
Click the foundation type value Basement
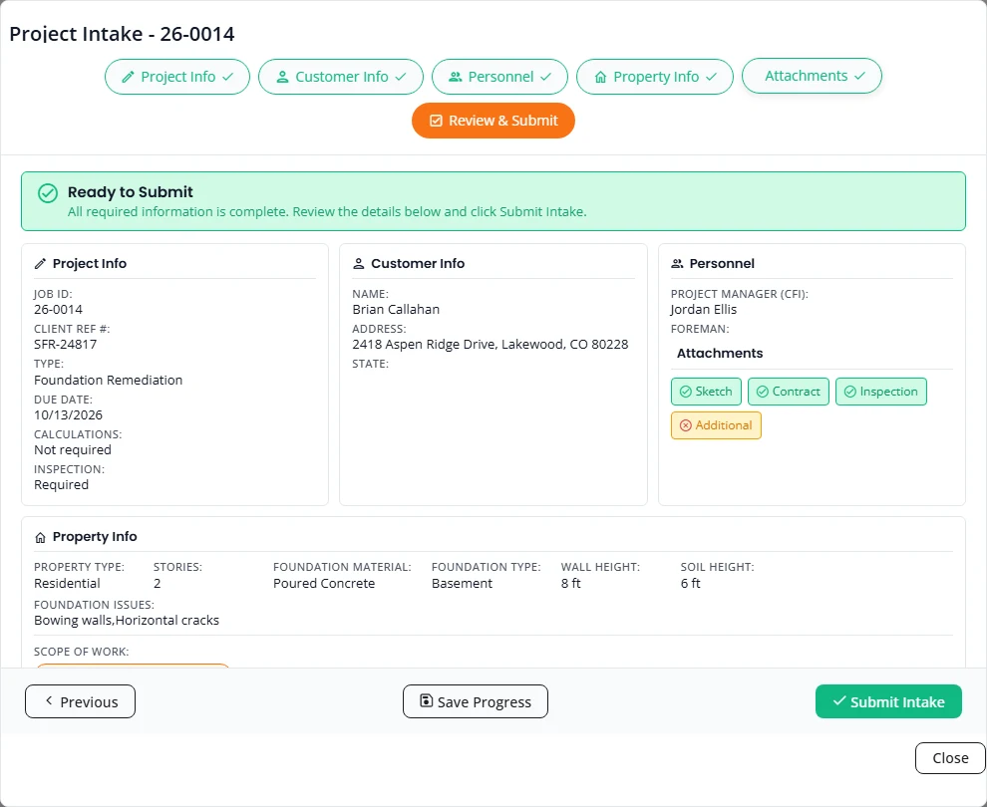(462, 584)
